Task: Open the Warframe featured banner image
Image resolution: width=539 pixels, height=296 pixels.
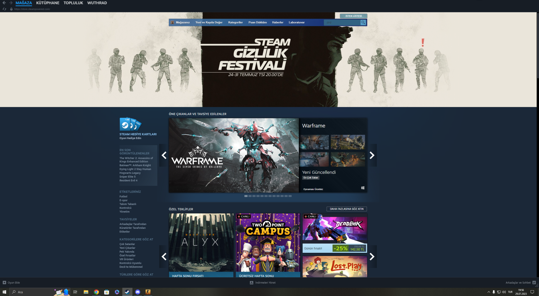Action: coord(234,155)
